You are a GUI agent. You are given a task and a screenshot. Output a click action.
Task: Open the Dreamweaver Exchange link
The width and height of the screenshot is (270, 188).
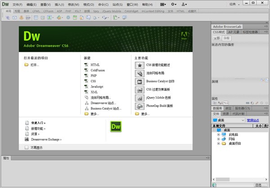(x=46, y=139)
